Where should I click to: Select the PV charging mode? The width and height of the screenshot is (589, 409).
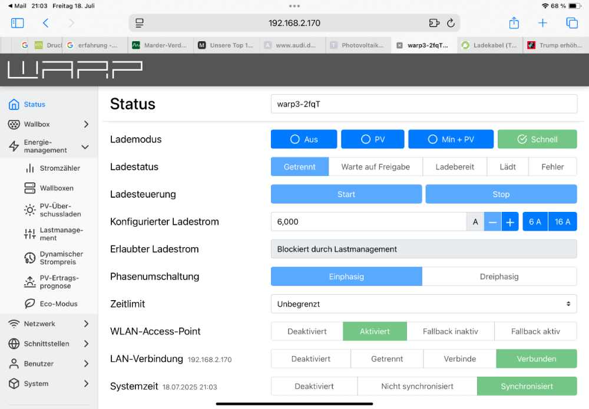pyautogui.click(x=372, y=139)
